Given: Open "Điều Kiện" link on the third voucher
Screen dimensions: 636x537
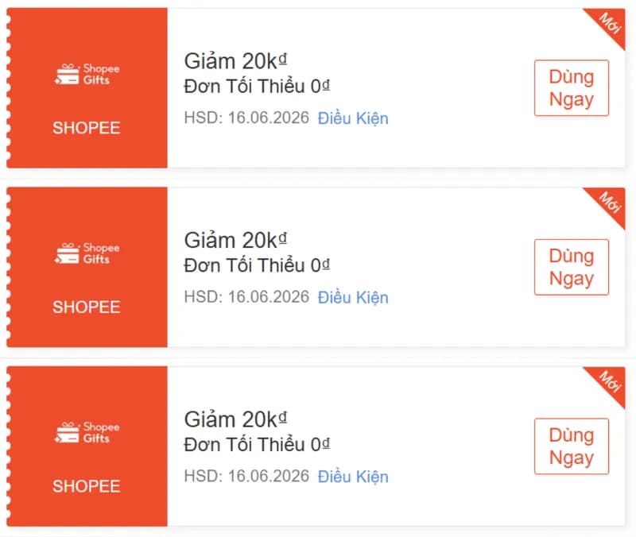Looking at the screenshot, I should 353,477.
